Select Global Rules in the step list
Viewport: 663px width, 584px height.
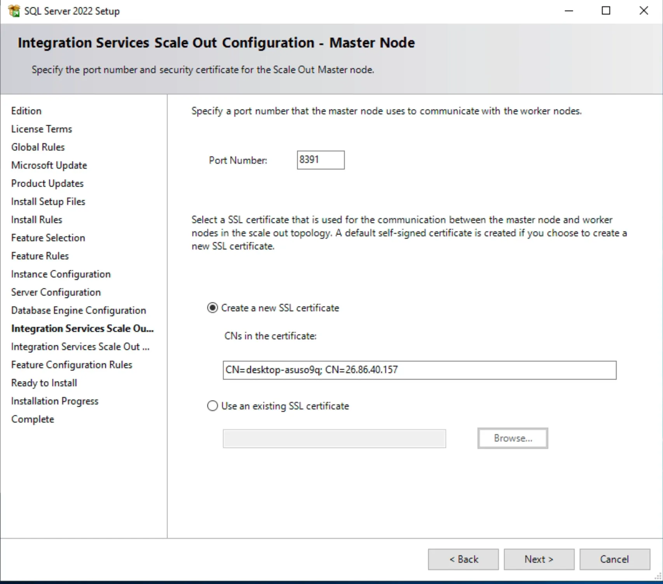(38, 147)
